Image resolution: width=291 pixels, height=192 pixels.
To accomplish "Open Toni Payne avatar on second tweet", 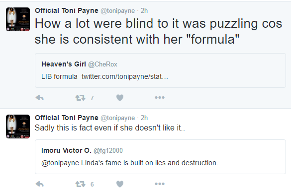I will click(x=18, y=127).
